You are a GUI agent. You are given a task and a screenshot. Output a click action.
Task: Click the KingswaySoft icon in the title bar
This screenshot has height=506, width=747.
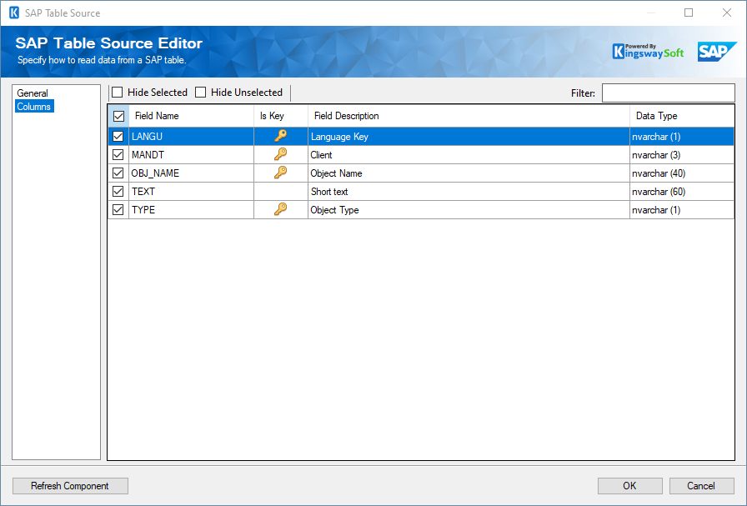click(x=13, y=13)
